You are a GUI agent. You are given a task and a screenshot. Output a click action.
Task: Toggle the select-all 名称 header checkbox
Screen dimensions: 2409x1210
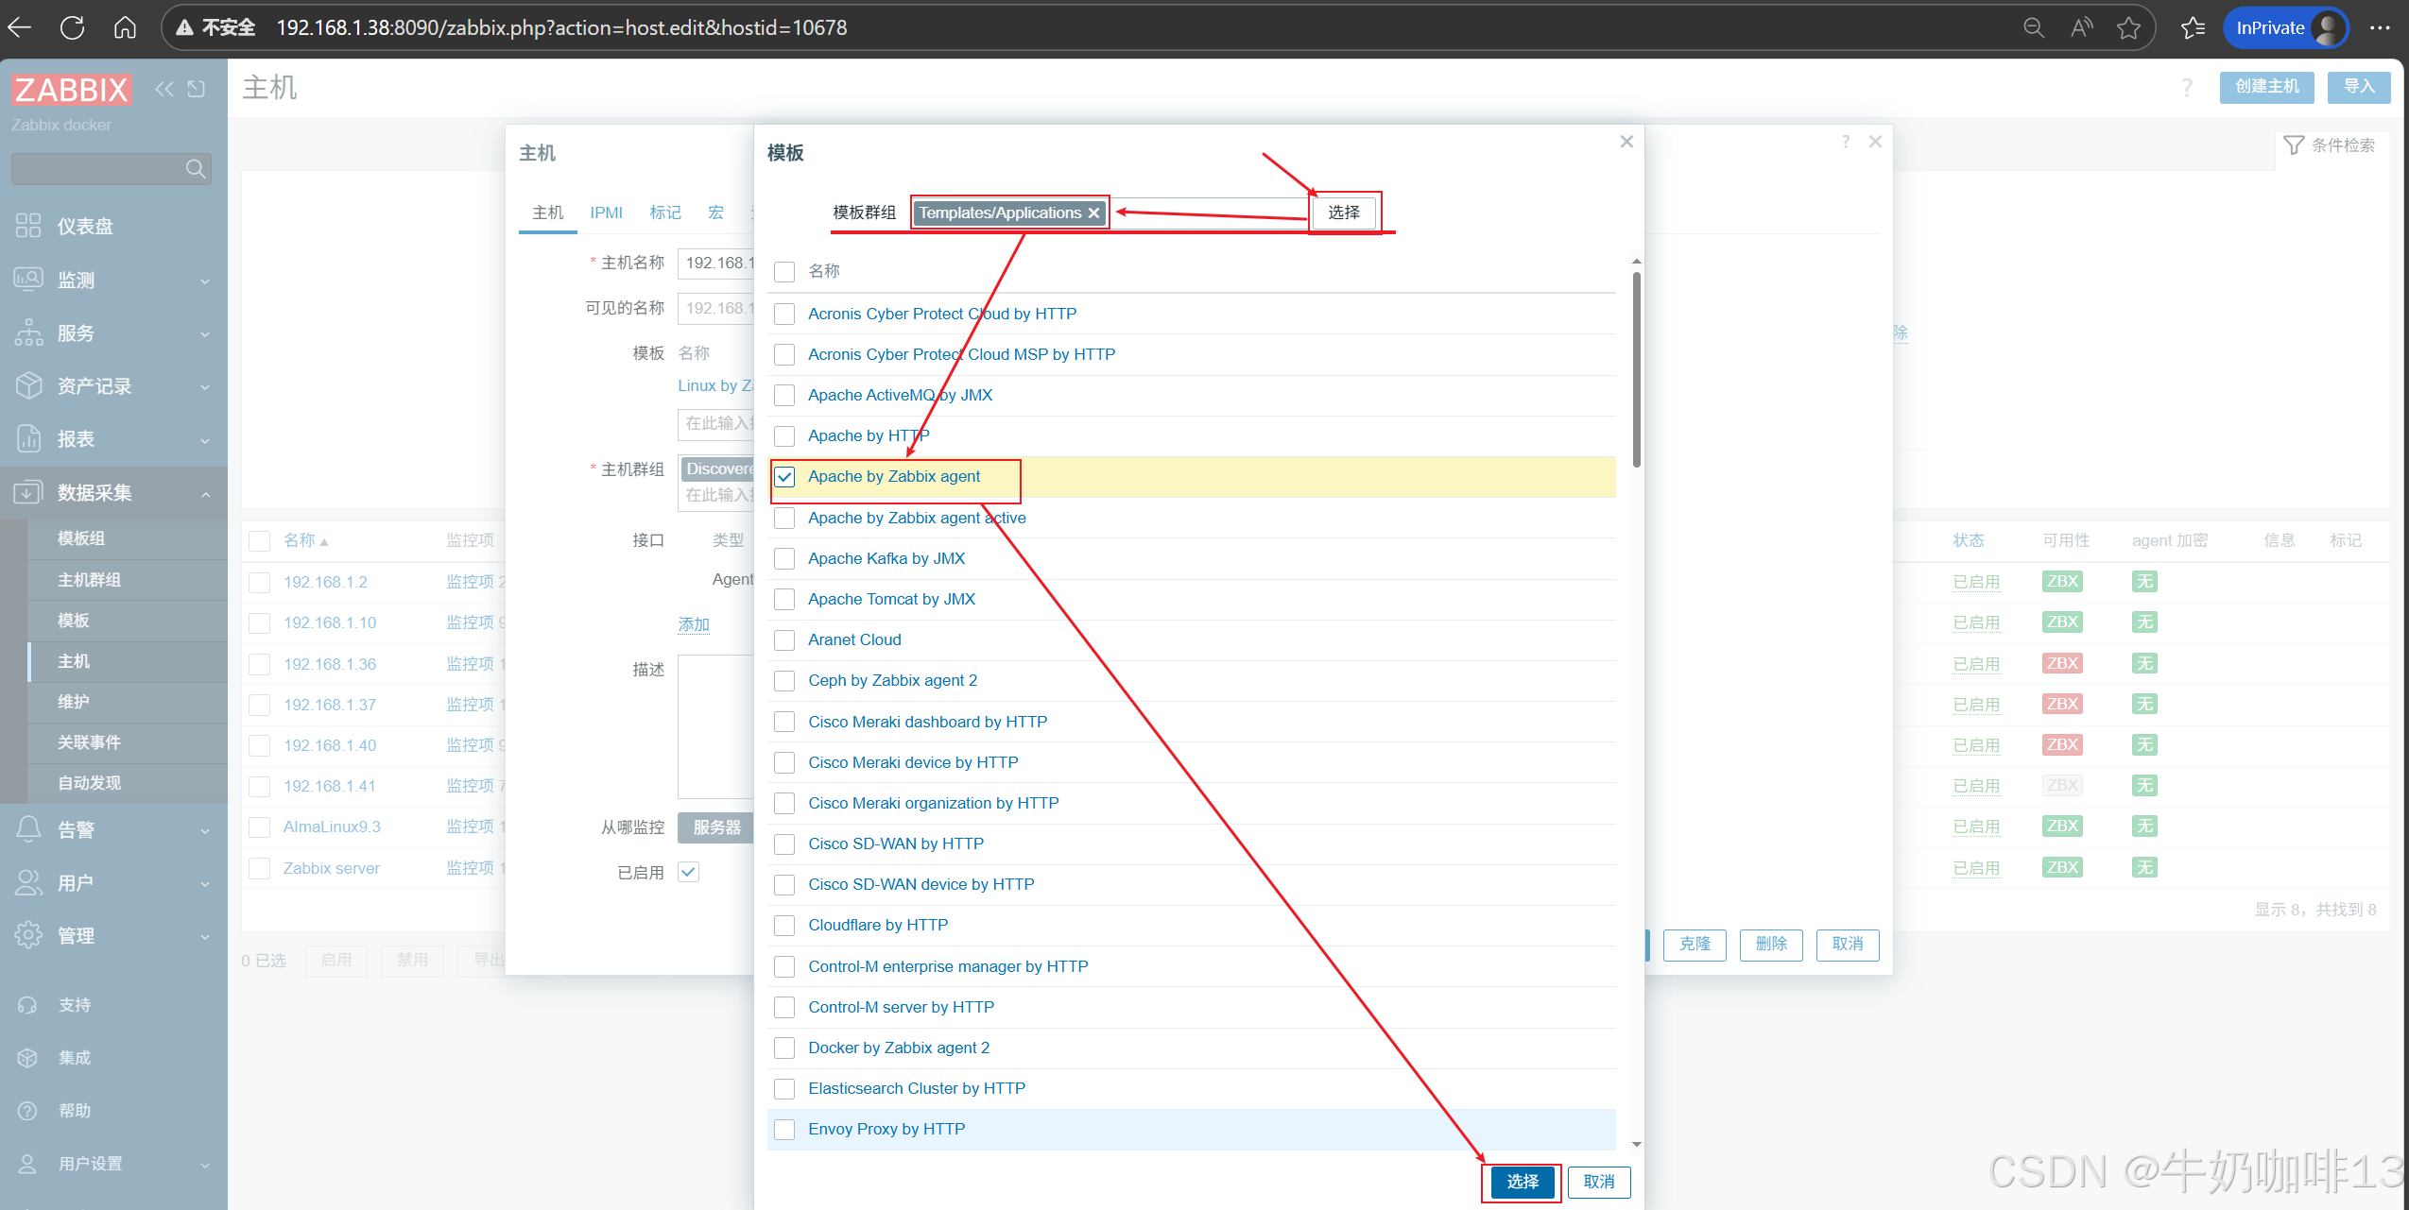(x=784, y=272)
